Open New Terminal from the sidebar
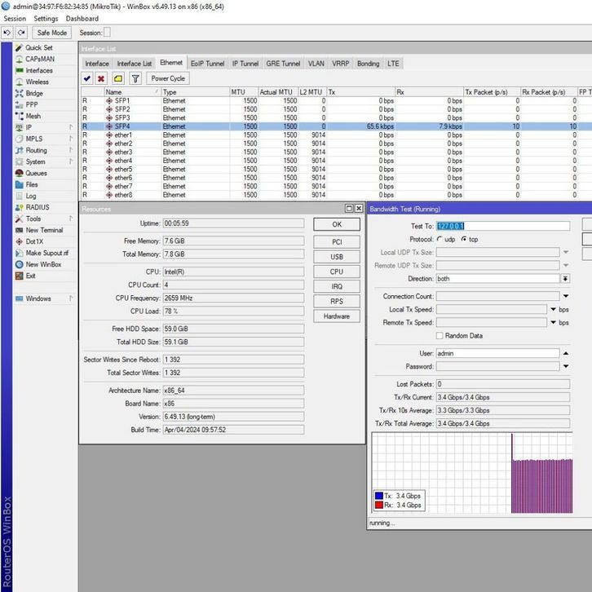The image size is (592, 592). pyautogui.click(x=44, y=231)
